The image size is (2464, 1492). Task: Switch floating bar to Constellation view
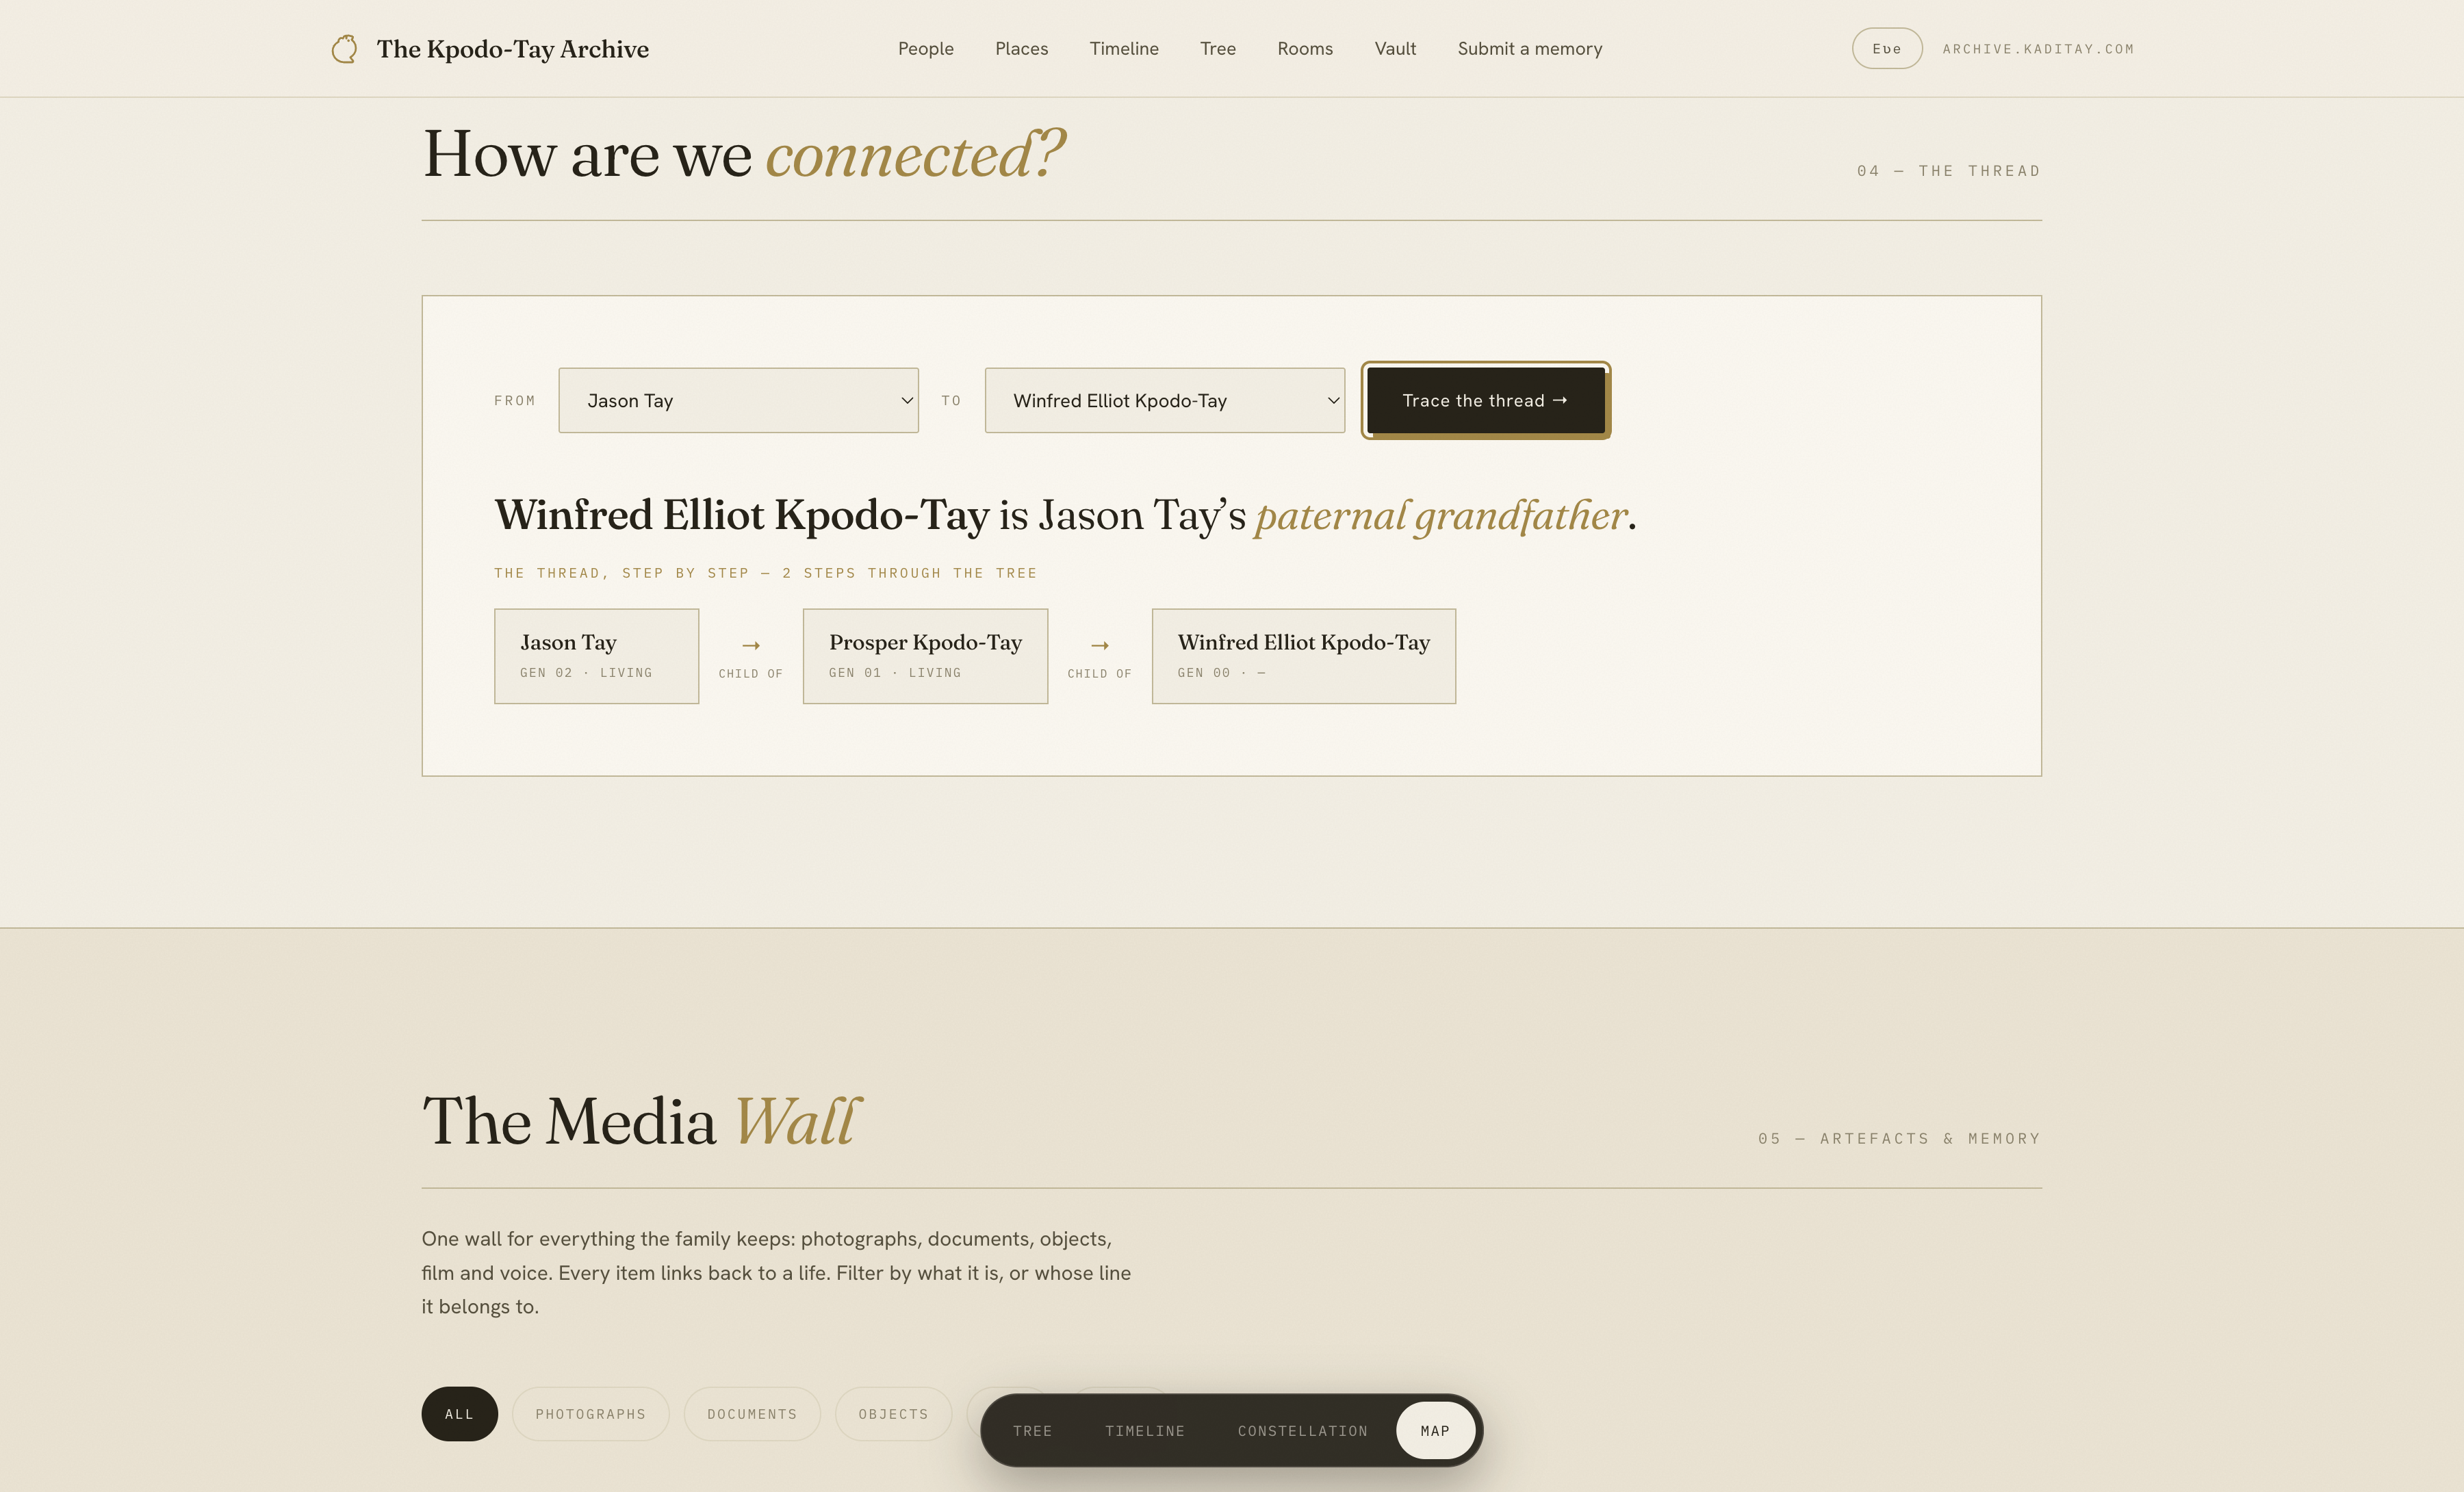1302,1431
